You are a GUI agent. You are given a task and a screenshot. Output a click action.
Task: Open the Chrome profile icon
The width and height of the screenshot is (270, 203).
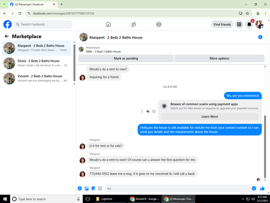coord(258,14)
